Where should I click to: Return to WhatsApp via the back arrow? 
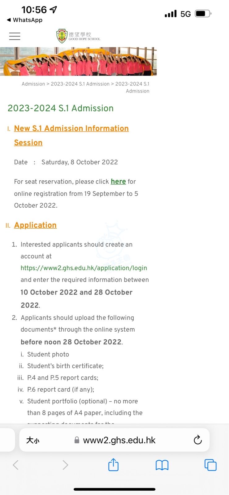coord(24,20)
